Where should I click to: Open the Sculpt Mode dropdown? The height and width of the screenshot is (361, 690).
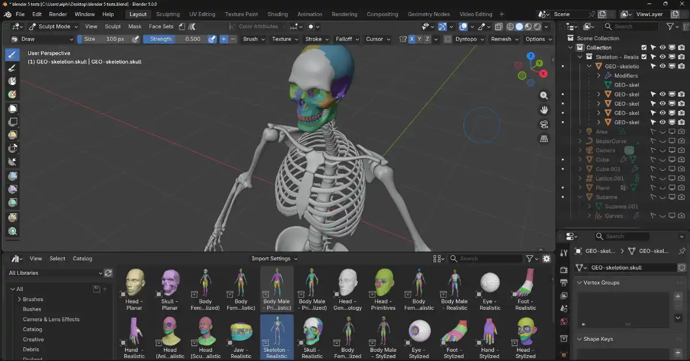point(53,26)
